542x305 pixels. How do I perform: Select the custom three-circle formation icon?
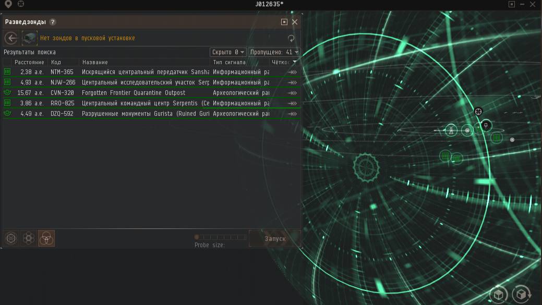(46, 238)
